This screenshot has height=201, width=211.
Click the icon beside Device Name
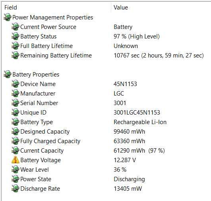tap(15, 84)
